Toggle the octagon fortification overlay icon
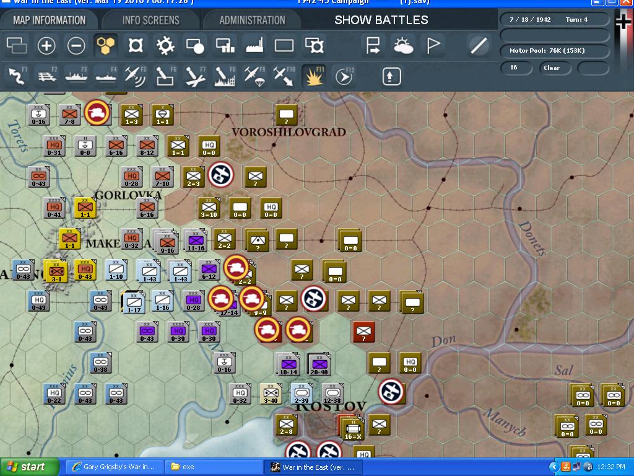The image size is (634, 476). (x=136, y=45)
